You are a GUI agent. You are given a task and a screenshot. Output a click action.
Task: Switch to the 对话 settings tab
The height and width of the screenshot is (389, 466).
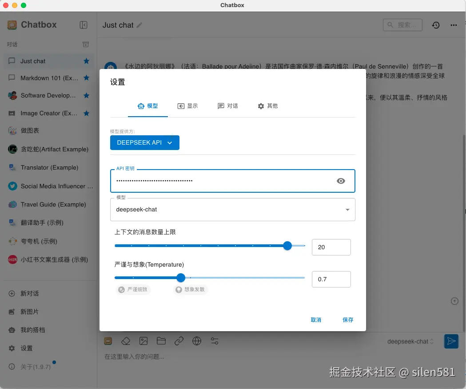[x=227, y=106]
